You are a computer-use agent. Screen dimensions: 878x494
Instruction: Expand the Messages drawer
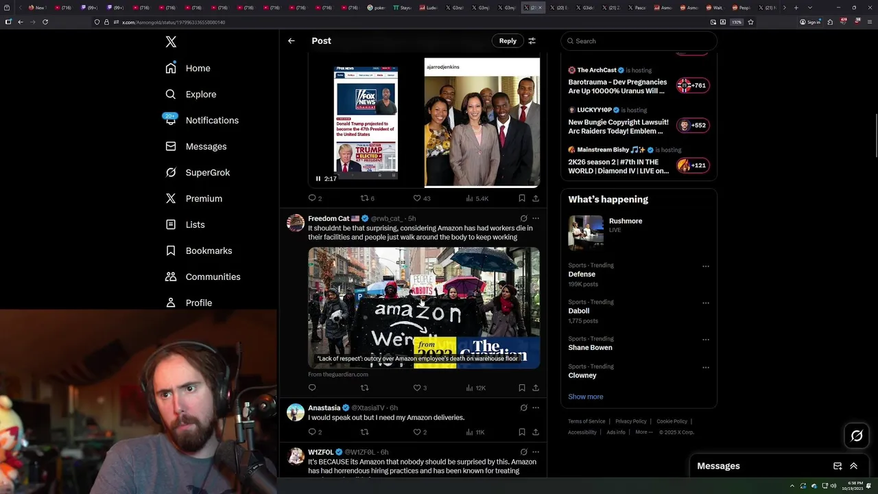(853, 466)
